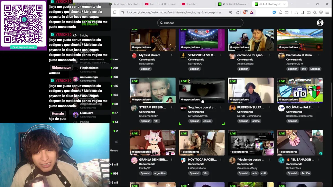Click the music note playlist icon
Image resolution: width=333 pixels, height=187 pixels.
pyautogui.click(x=296, y=12)
